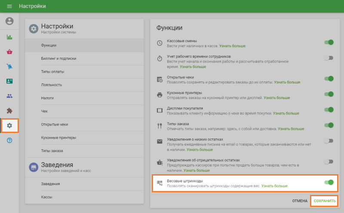This screenshot has width=344, height=213.
Task: Go to Лояльность settings
Action: pos(52,85)
